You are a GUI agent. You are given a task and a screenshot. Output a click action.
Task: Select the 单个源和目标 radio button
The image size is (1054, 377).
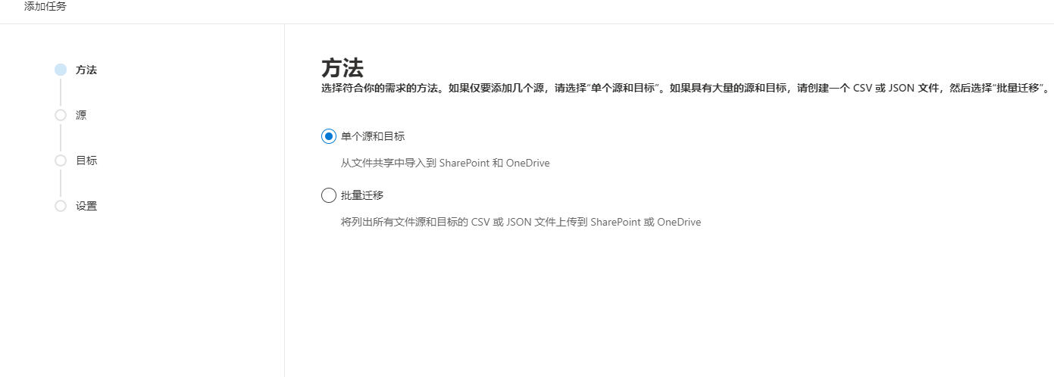click(329, 136)
